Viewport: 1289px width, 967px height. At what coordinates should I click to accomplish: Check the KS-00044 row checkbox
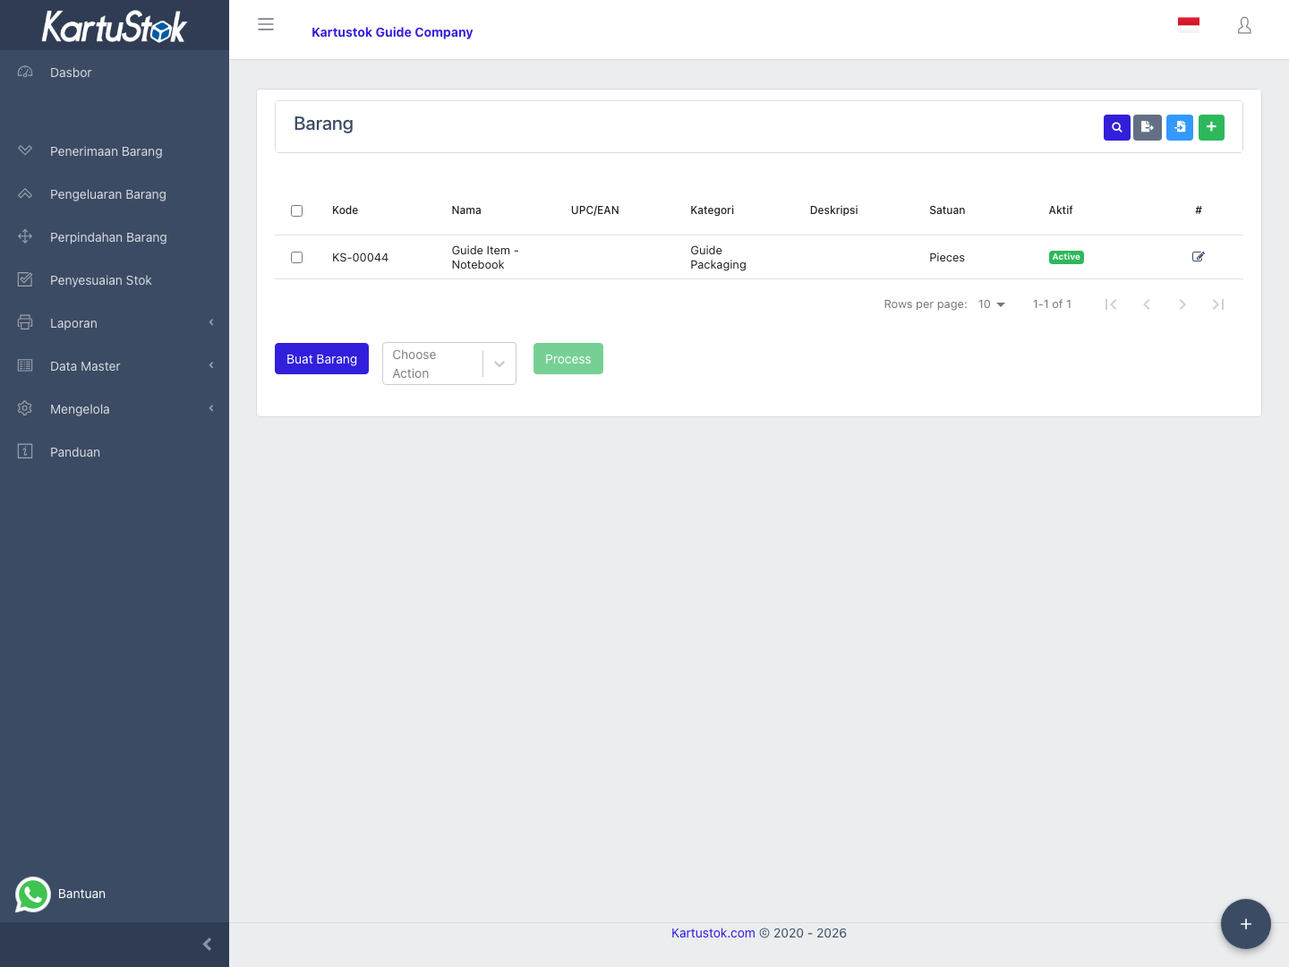click(x=296, y=258)
